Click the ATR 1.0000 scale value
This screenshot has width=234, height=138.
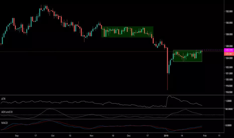pyautogui.click(x=228, y=101)
